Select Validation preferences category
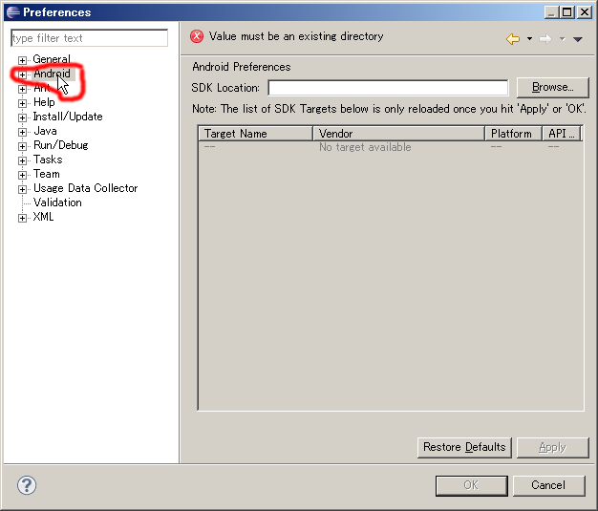 click(x=57, y=202)
